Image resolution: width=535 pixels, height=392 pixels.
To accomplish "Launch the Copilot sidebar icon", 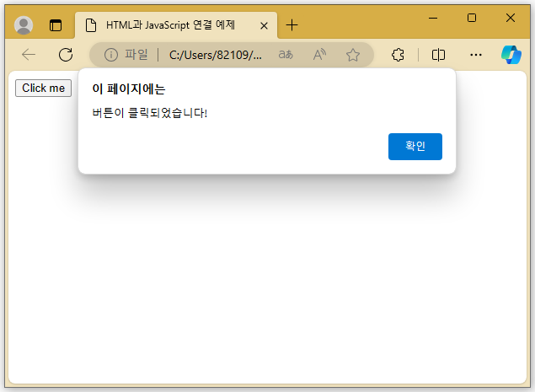I will point(511,55).
